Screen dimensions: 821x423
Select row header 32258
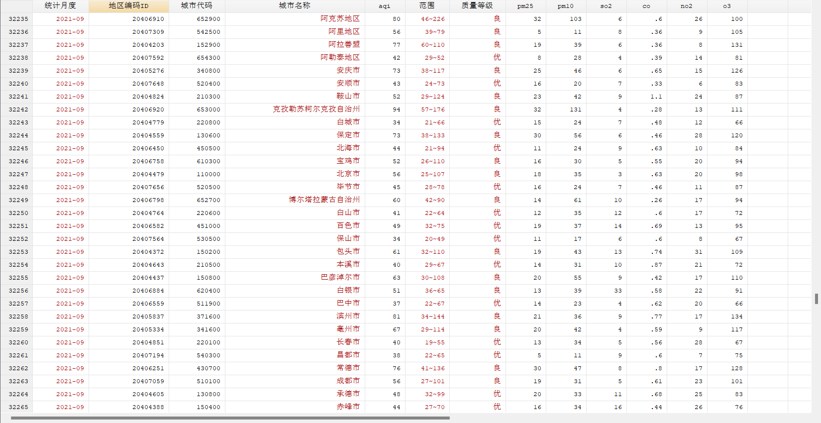(16, 317)
